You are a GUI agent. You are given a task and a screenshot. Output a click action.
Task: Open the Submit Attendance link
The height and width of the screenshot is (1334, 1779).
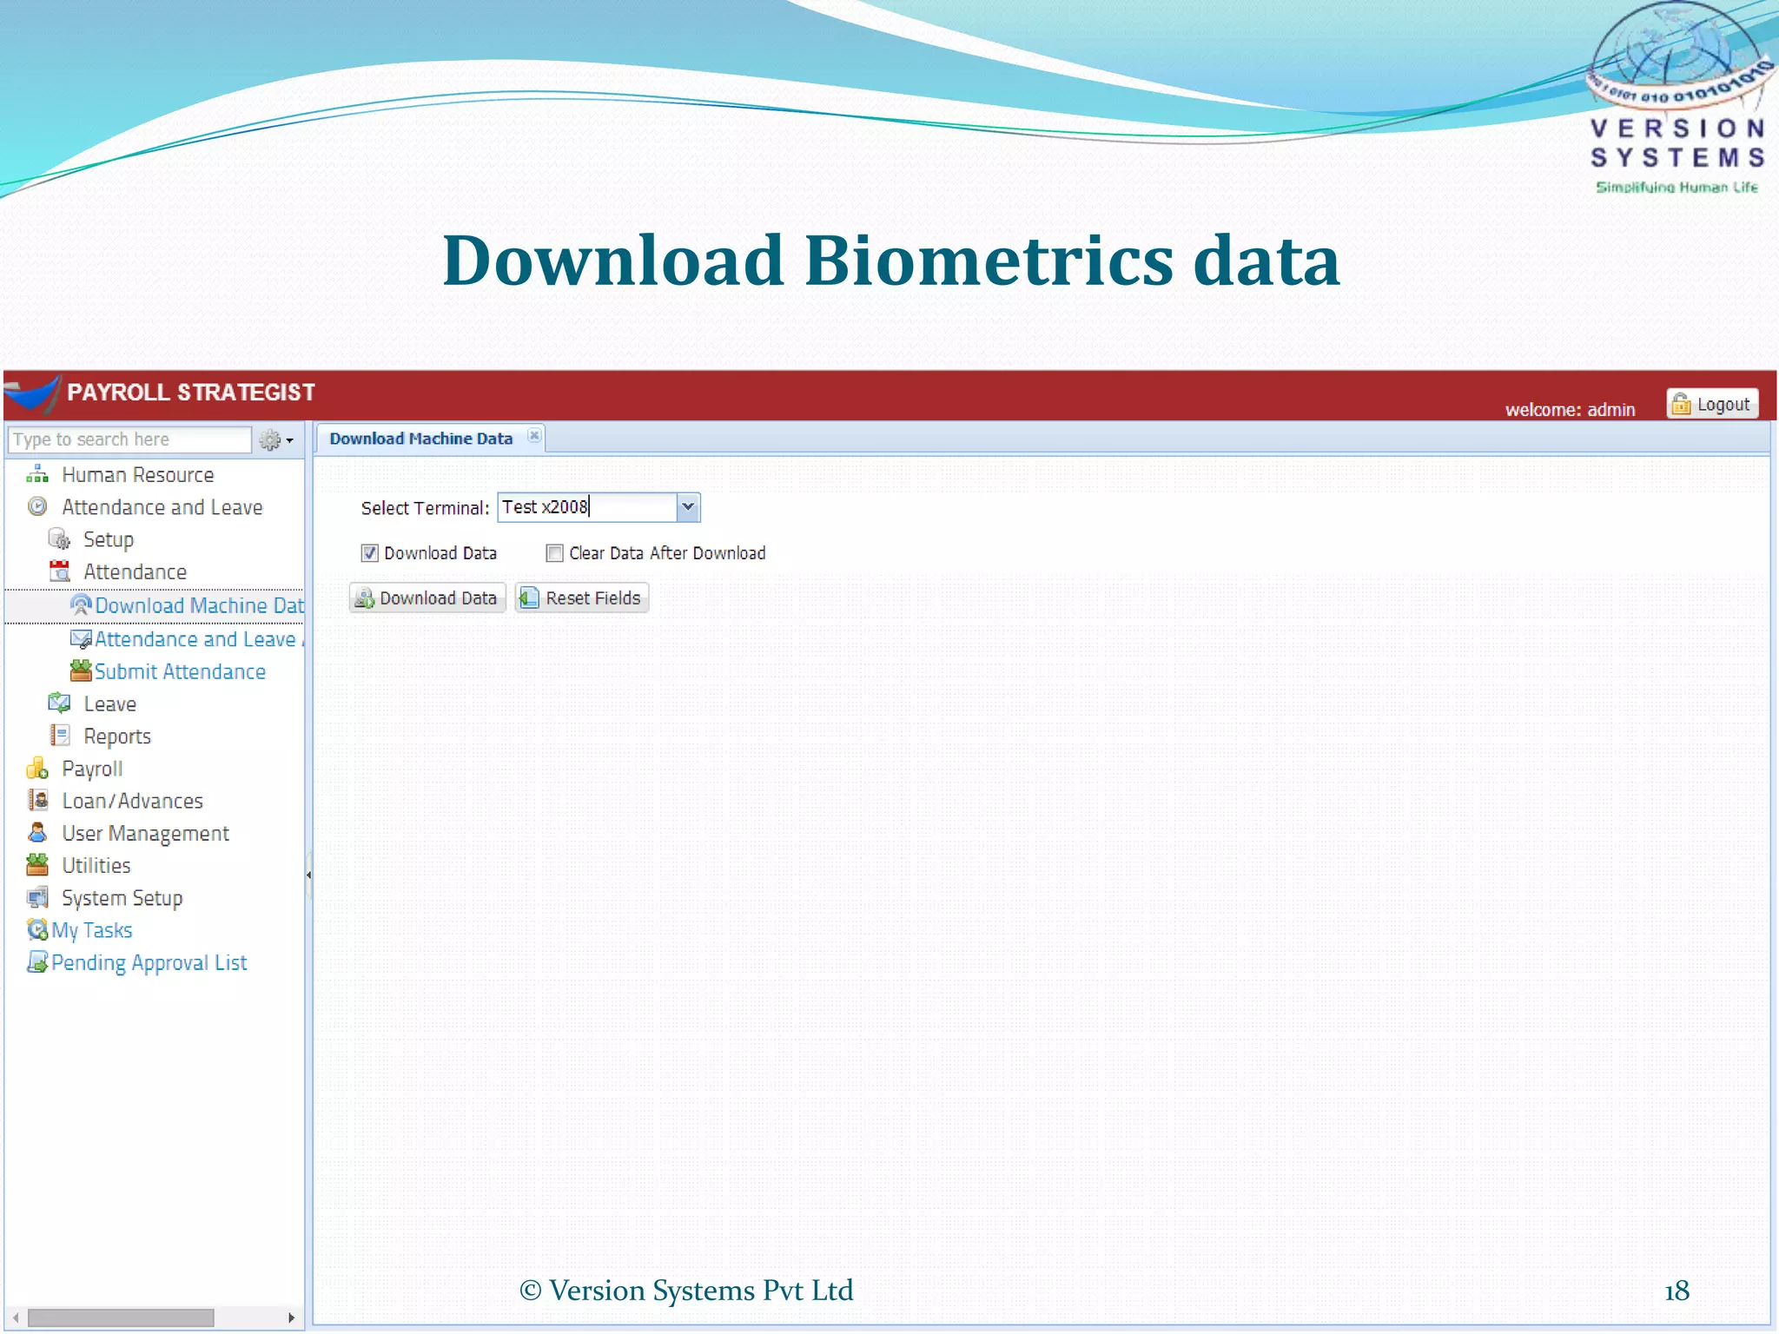point(180,671)
